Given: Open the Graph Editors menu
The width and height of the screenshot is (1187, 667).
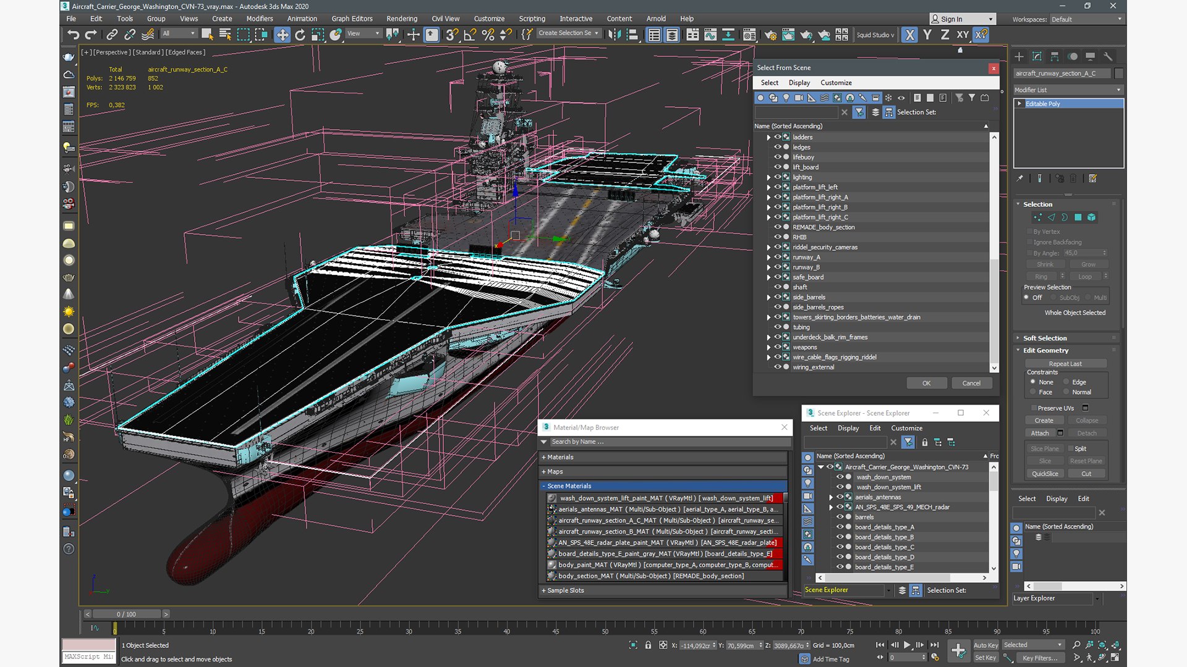Looking at the screenshot, I should (x=352, y=19).
